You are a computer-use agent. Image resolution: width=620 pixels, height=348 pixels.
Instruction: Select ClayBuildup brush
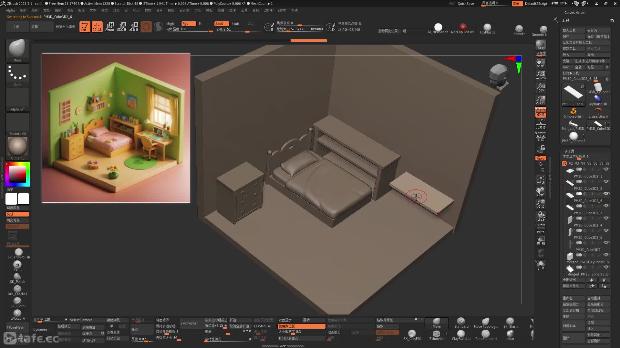point(461,335)
